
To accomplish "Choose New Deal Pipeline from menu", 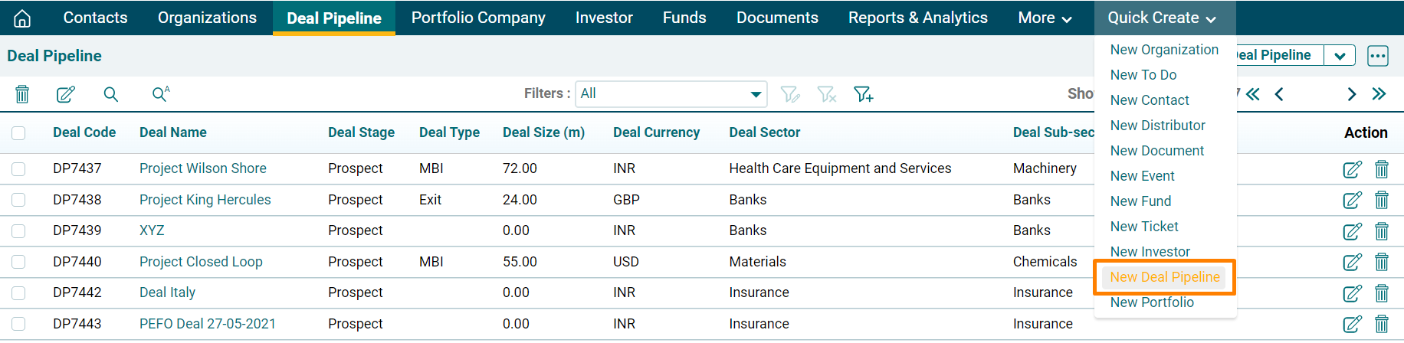I will pos(1165,277).
